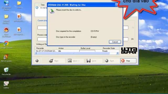168x94 pixels.
Task: Click the insert-disc icon in the dialog
Action: pyautogui.click(x=52, y=11)
